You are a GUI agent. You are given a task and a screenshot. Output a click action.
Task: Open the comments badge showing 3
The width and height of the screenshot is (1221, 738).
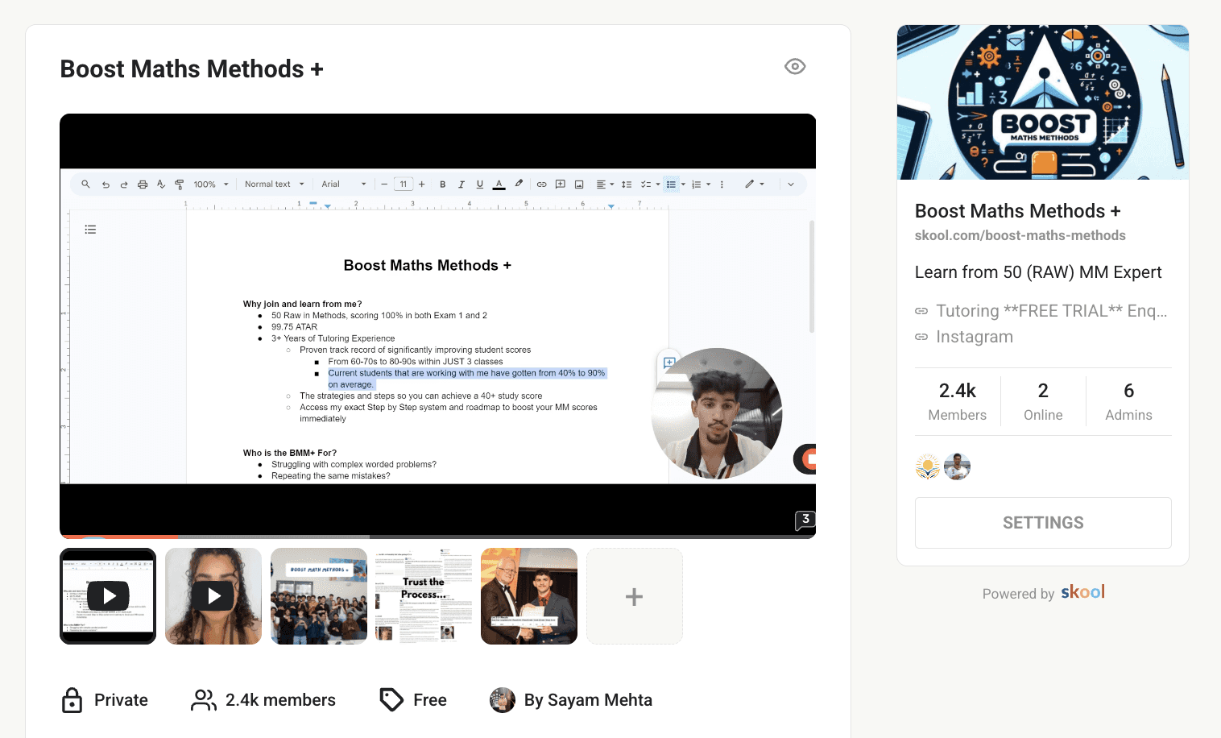coord(805,520)
